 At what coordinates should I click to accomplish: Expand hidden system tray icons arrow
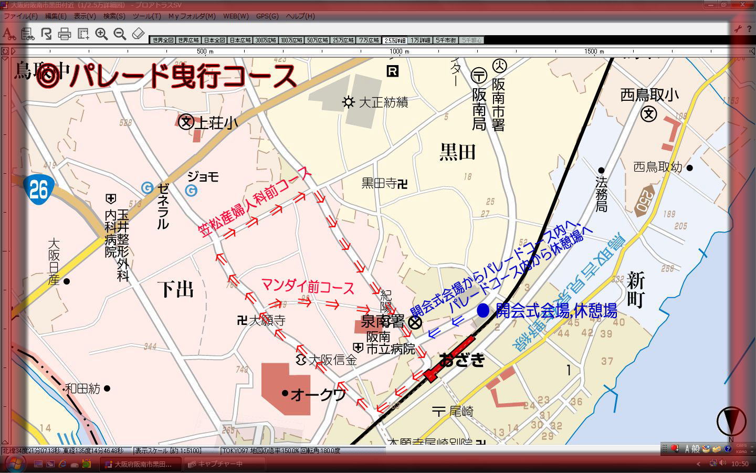[x=698, y=464]
